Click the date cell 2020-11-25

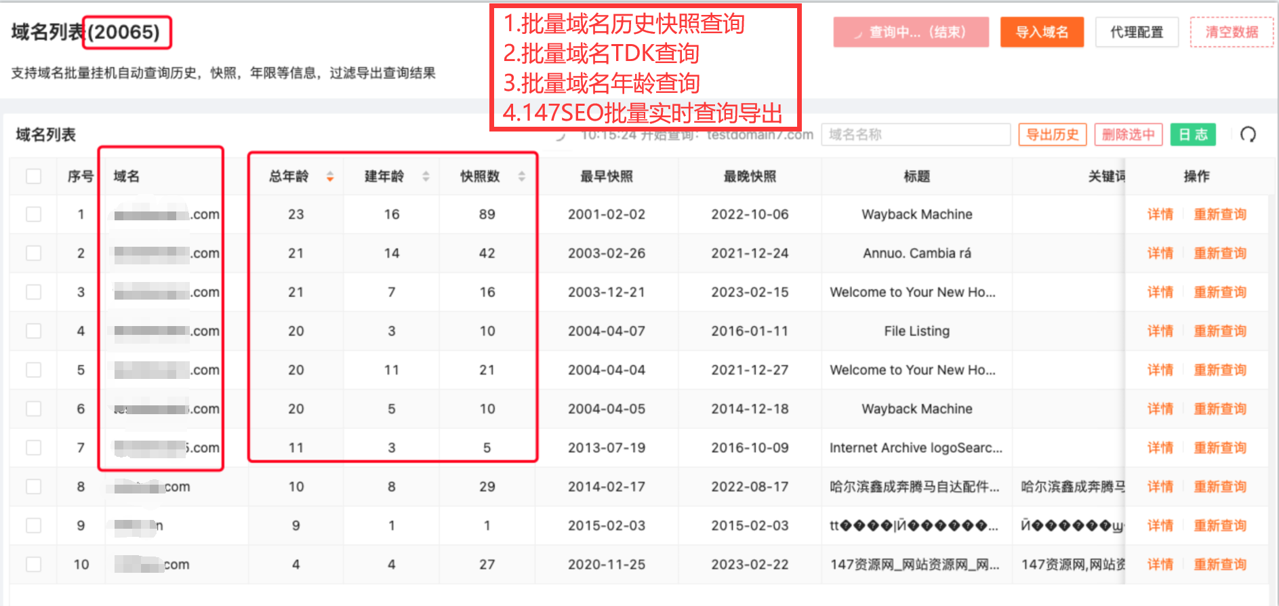607,564
